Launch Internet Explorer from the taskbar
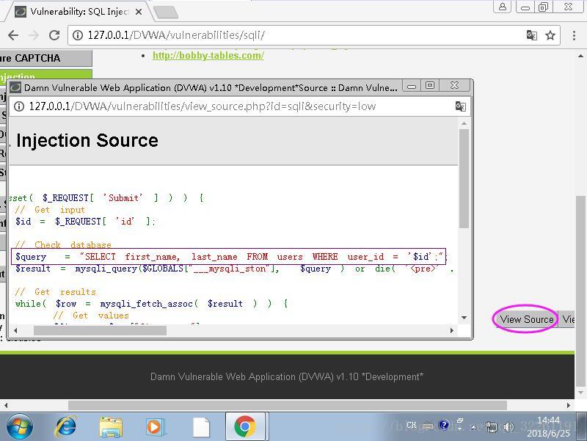Viewport: 587px width, 441px height. pyautogui.click(x=66, y=427)
